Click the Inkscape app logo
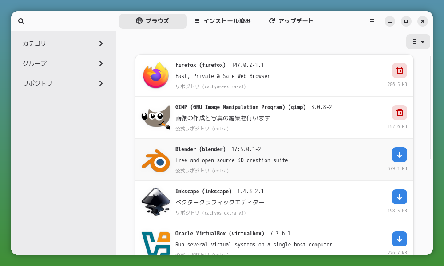The width and height of the screenshot is (444, 266). tap(156, 202)
